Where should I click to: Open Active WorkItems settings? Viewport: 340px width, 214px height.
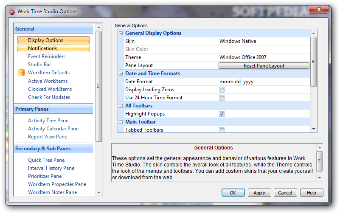pyautogui.click(x=48, y=81)
